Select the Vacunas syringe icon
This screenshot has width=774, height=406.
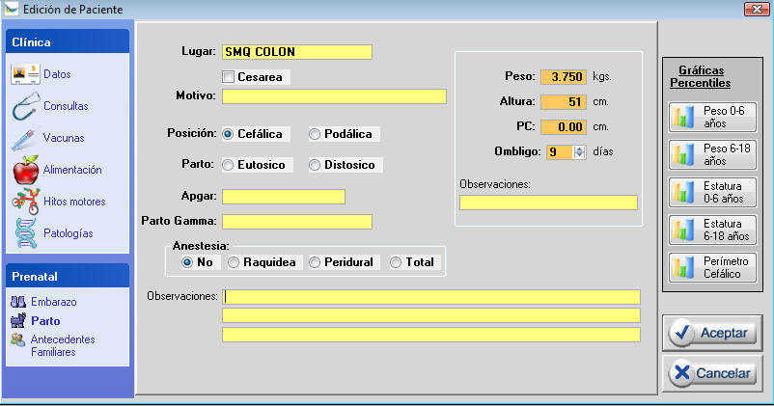(25, 138)
